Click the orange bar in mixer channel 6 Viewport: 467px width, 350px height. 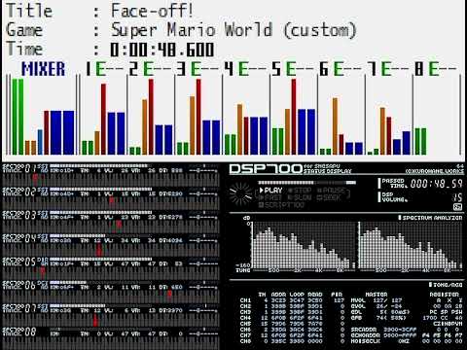[335, 126]
